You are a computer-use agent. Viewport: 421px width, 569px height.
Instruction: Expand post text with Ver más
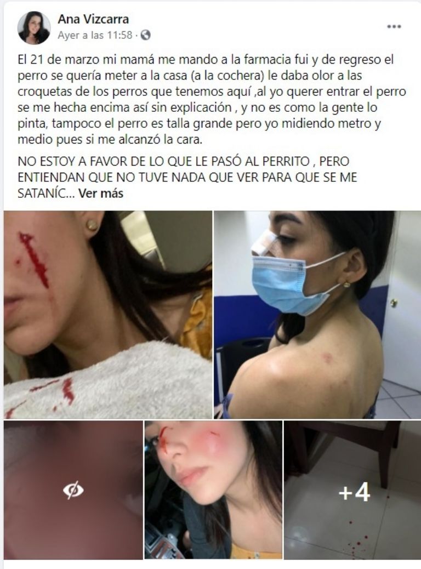coord(101,193)
